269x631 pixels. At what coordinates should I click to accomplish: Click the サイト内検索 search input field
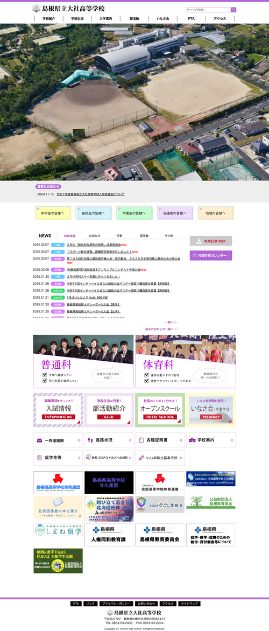pyautogui.click(x=208, y=10)
